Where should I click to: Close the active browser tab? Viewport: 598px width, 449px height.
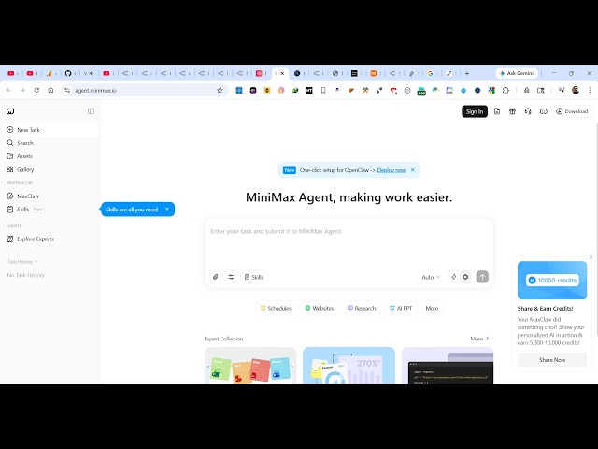(282, 73)
